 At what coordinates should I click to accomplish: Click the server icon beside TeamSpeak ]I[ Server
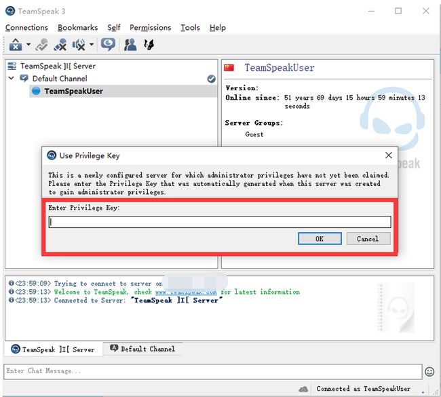tap(12, 66)
